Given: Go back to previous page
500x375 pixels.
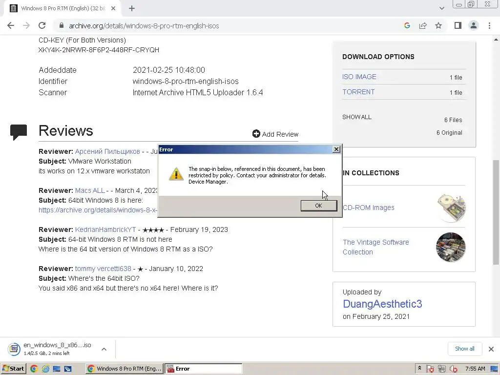Looking at the screenshot, I should coord(11,25).
